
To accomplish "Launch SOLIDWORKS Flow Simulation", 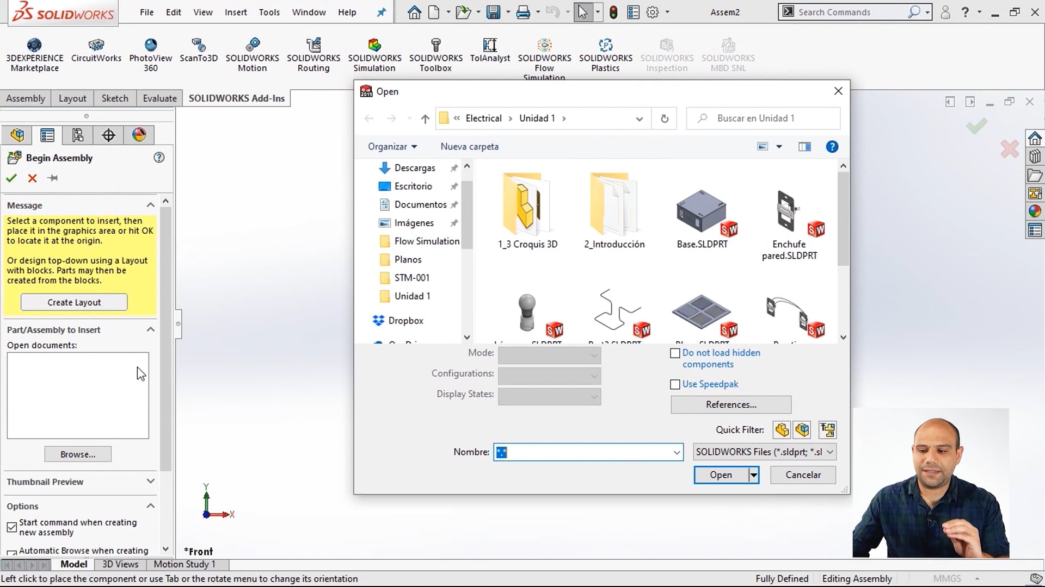I will [x=544, y=52].
